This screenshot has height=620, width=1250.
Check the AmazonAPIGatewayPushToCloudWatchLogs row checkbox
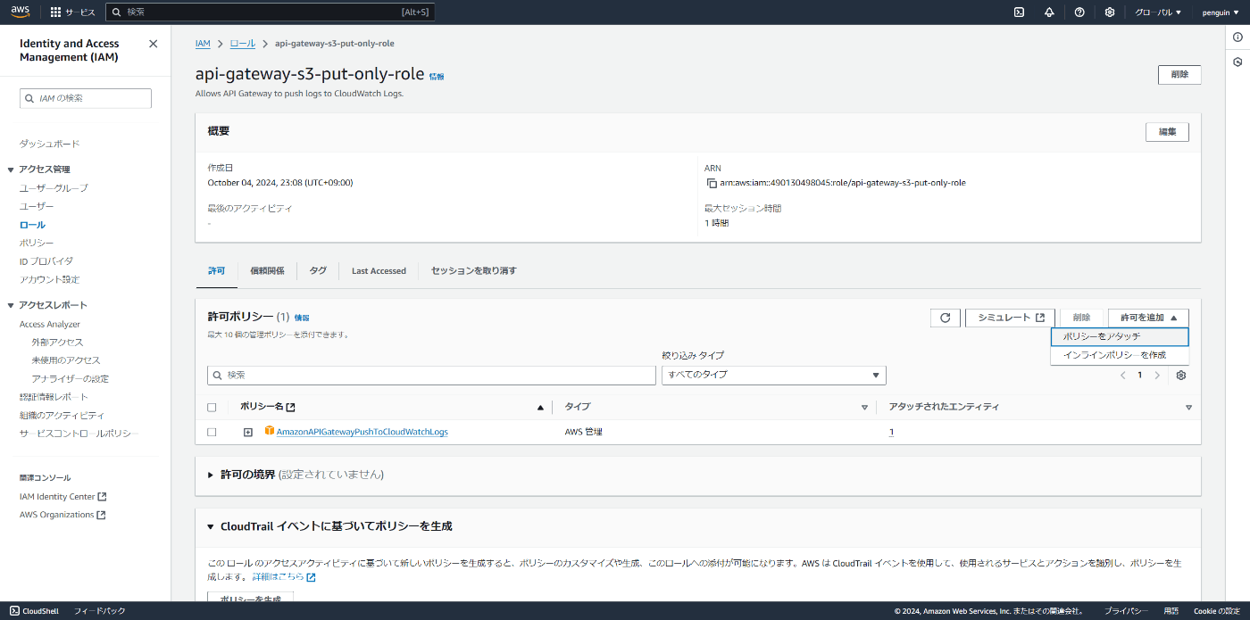[212, 432]
